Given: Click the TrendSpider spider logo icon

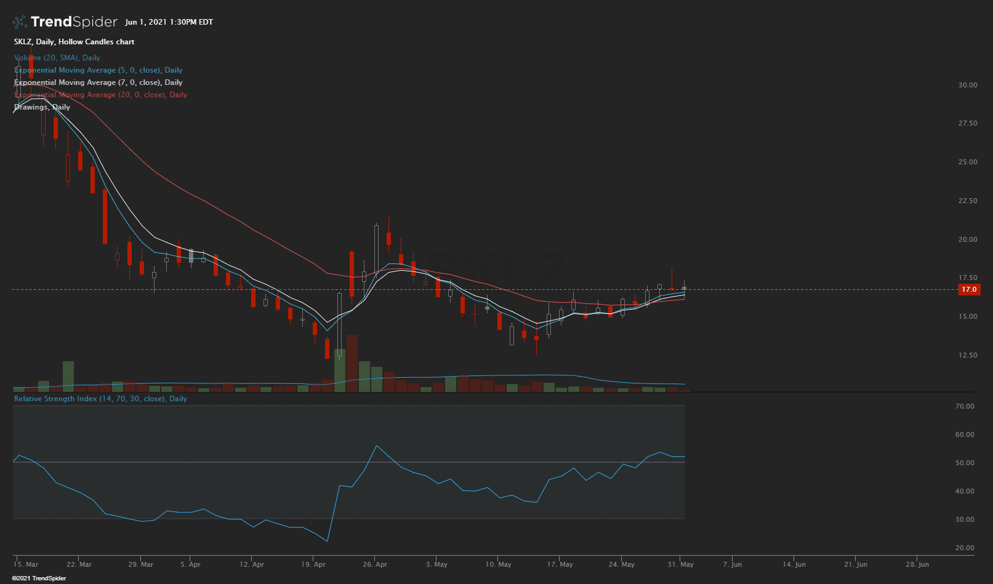Looking at the screenshot, I should [20, 22].
